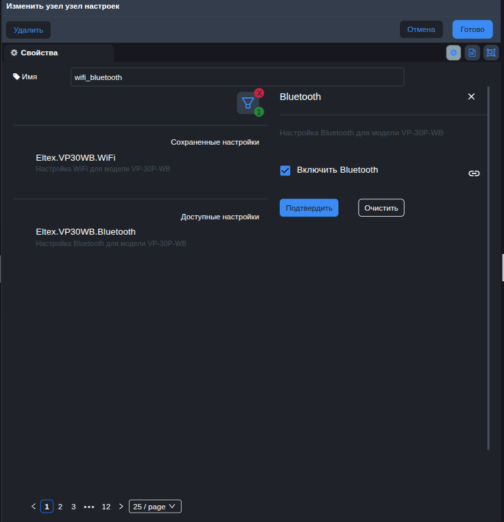Click the green filter count badge
The image size is (504, 522).
pos(259,112)
